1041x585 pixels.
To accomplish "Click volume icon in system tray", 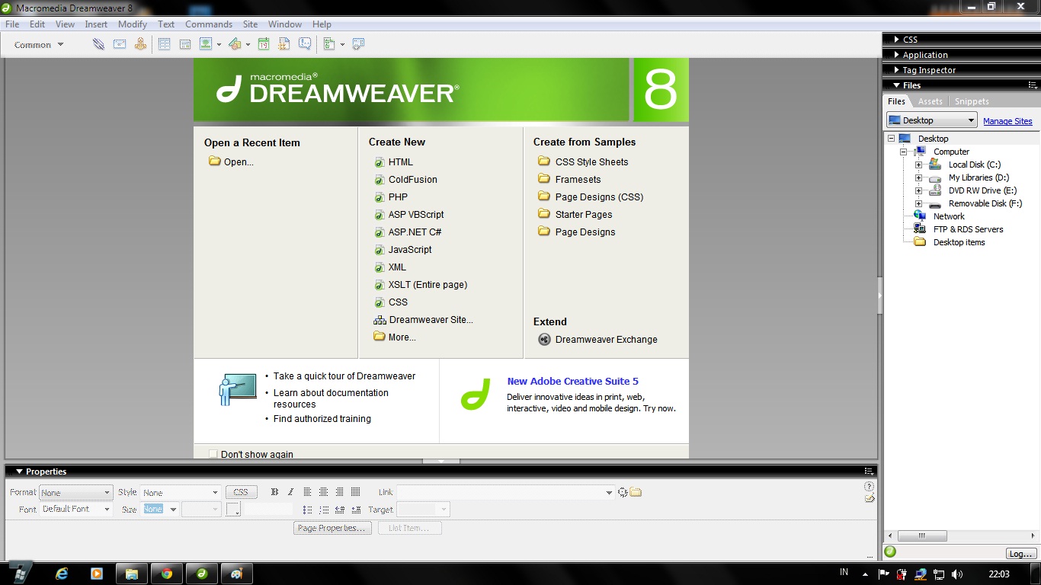I will click(x=956, y=574).
